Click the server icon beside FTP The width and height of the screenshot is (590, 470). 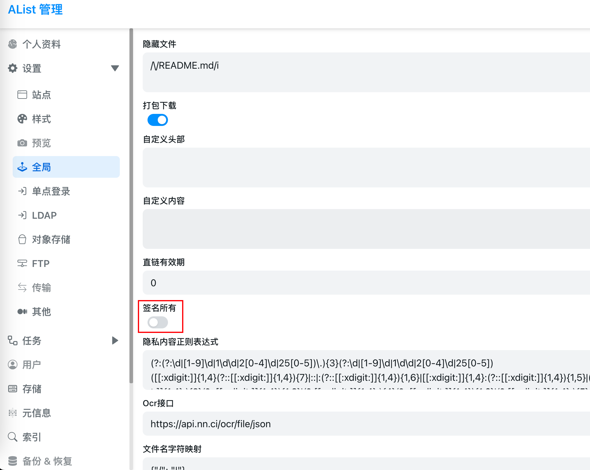[x=22, y=264]
